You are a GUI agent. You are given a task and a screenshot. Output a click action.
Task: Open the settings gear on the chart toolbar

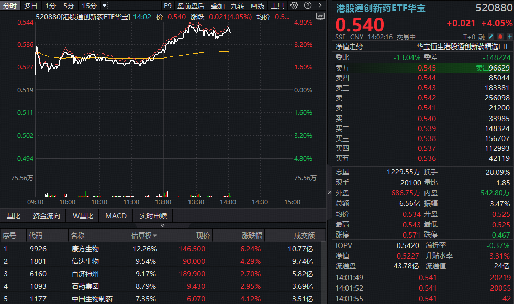click(294, 5)
